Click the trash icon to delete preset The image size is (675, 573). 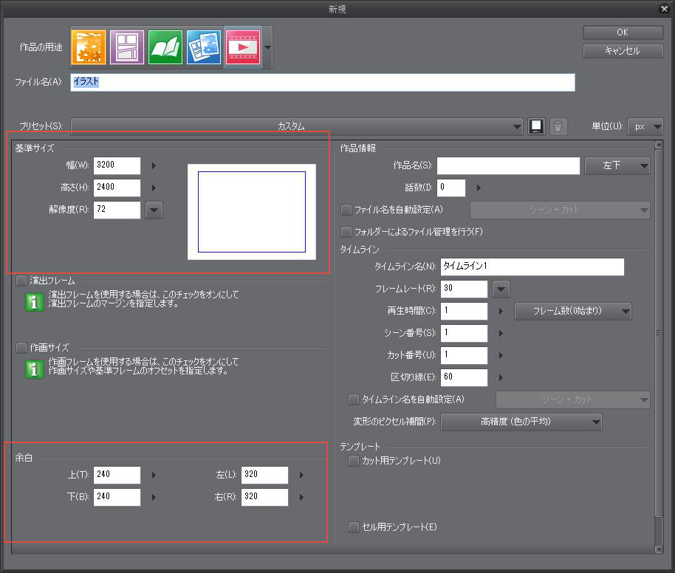tap(558, 126)
